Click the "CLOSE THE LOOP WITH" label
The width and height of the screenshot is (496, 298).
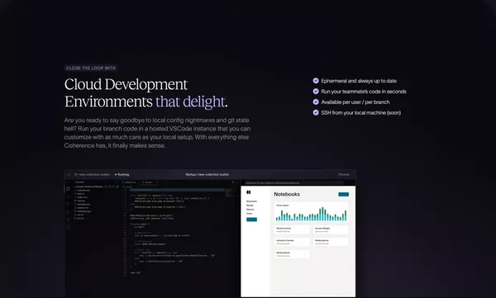pos(91,68)
